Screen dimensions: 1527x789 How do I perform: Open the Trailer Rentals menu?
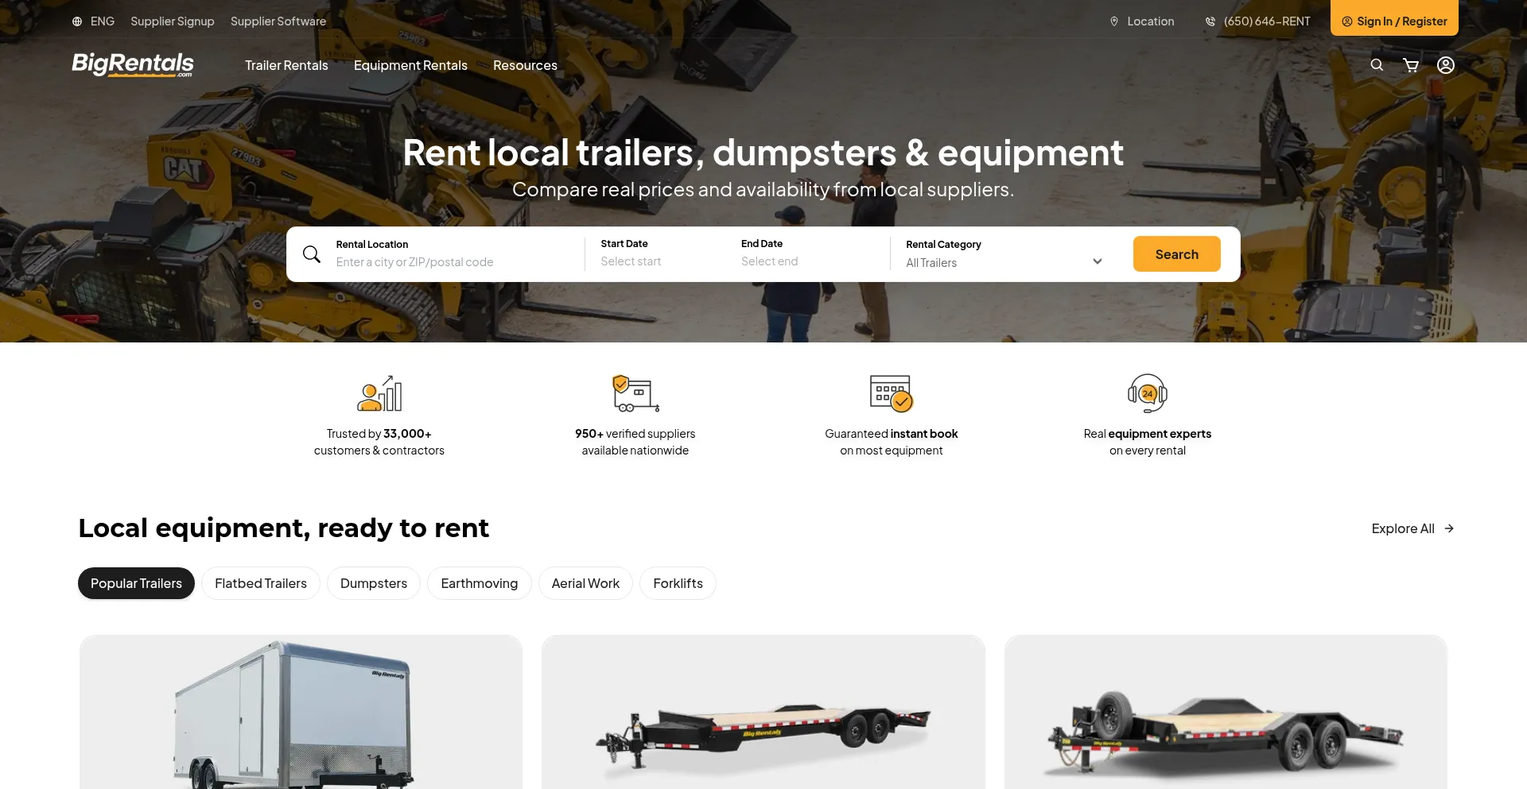tap(286, 65)
